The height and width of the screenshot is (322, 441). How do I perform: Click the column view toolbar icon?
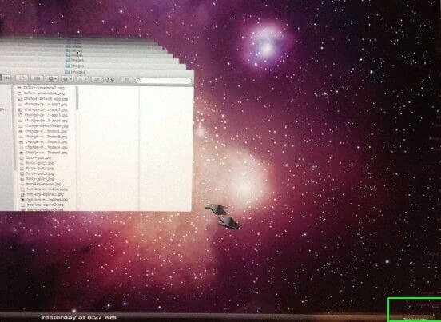[x=37, y=79]
